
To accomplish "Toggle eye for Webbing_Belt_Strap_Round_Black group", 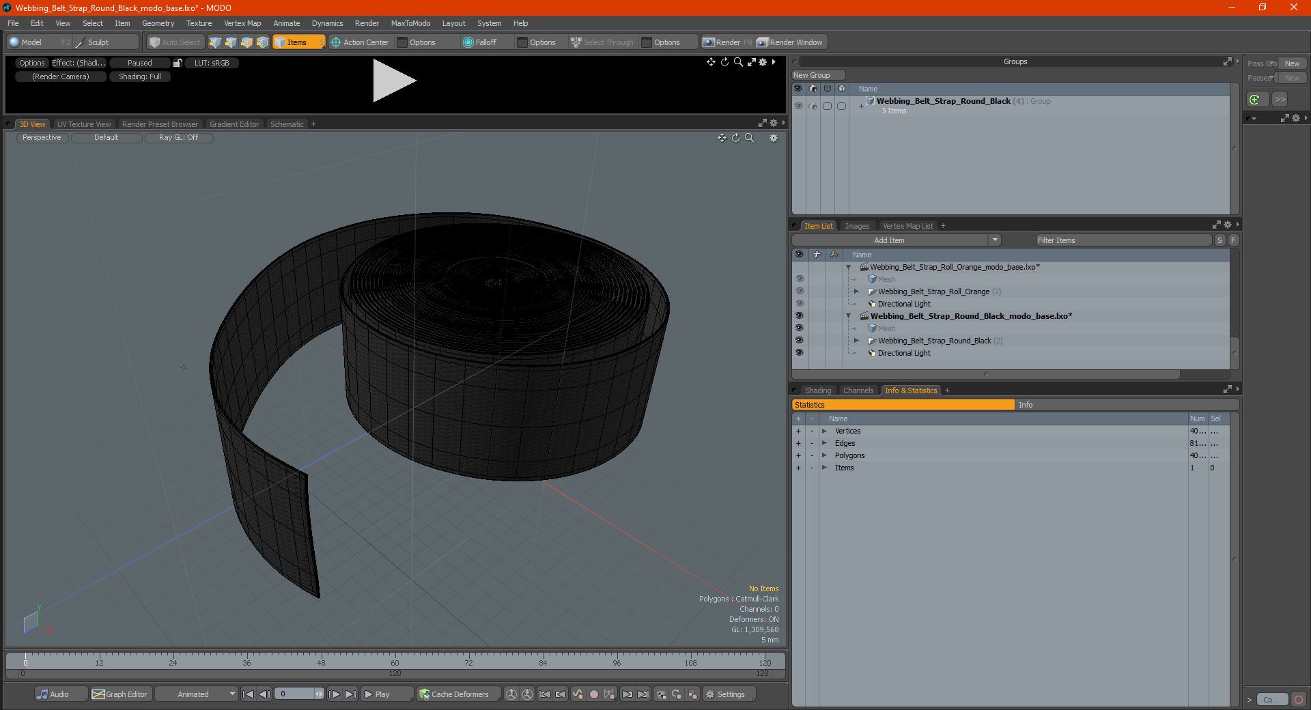I will coord(798,106).
